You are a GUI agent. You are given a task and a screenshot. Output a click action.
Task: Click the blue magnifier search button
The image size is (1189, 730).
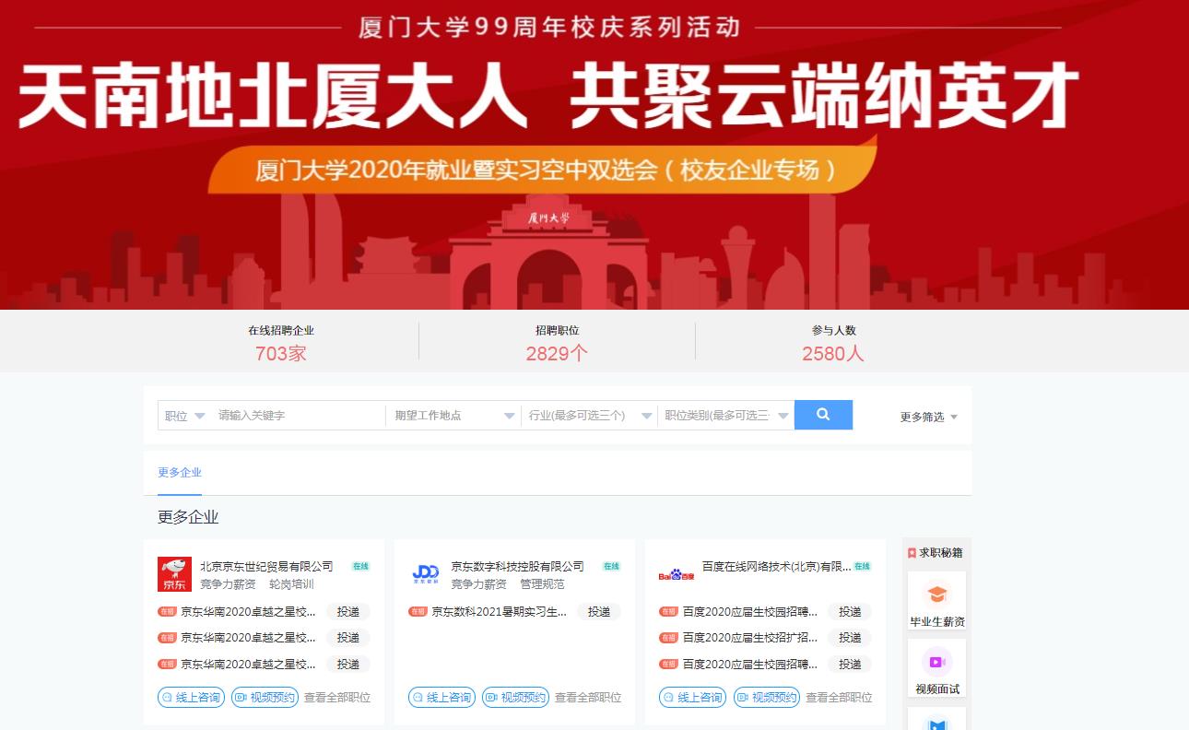(823, 415)
